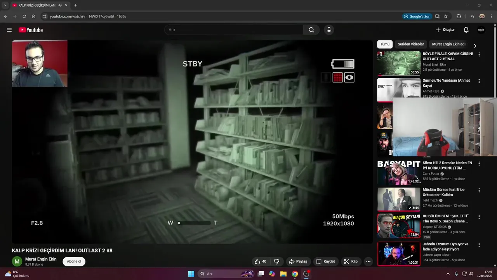
Task: Open Jahrein Erzurum Oynuyor thumbnail
Action: (399, 254)
